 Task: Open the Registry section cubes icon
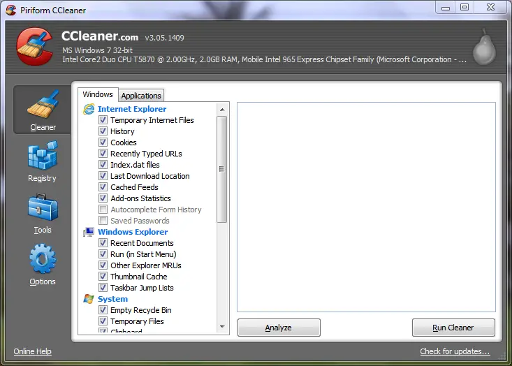pyautogui.click(x=43, y=156)
